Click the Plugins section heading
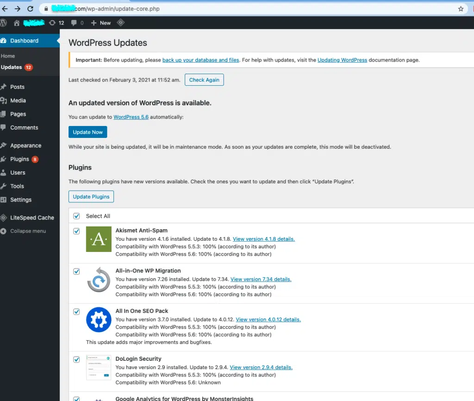This screenshot has width=474, height=401. pyautogui.click(x=80, y=168)
